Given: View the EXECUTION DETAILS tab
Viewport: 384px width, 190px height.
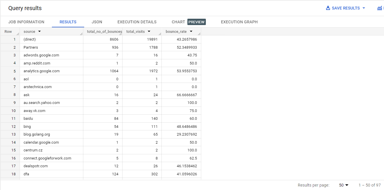Looking at the screenshot, I should pos(137,22).
